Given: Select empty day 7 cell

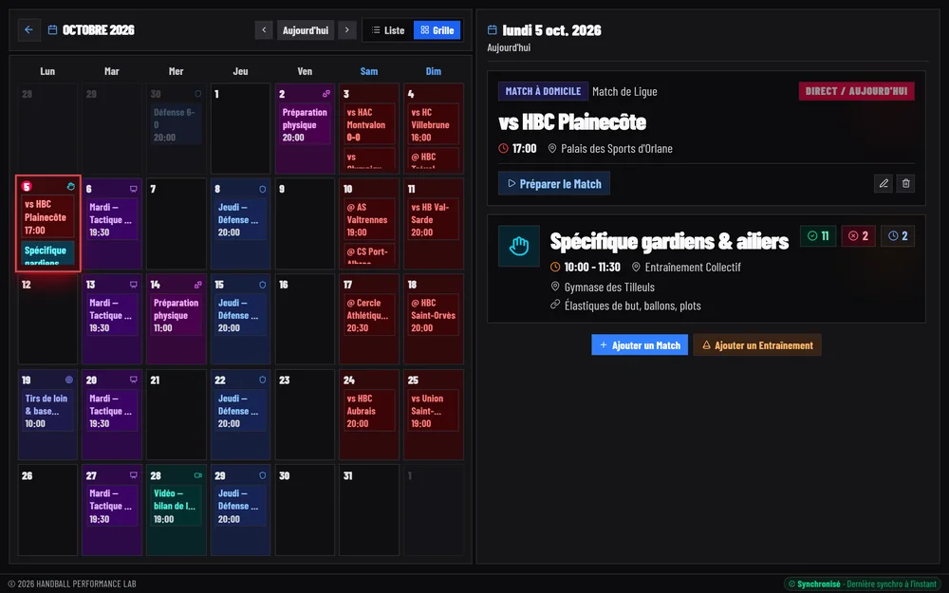Looking at the screenshot, I should (x=177, y=224).
